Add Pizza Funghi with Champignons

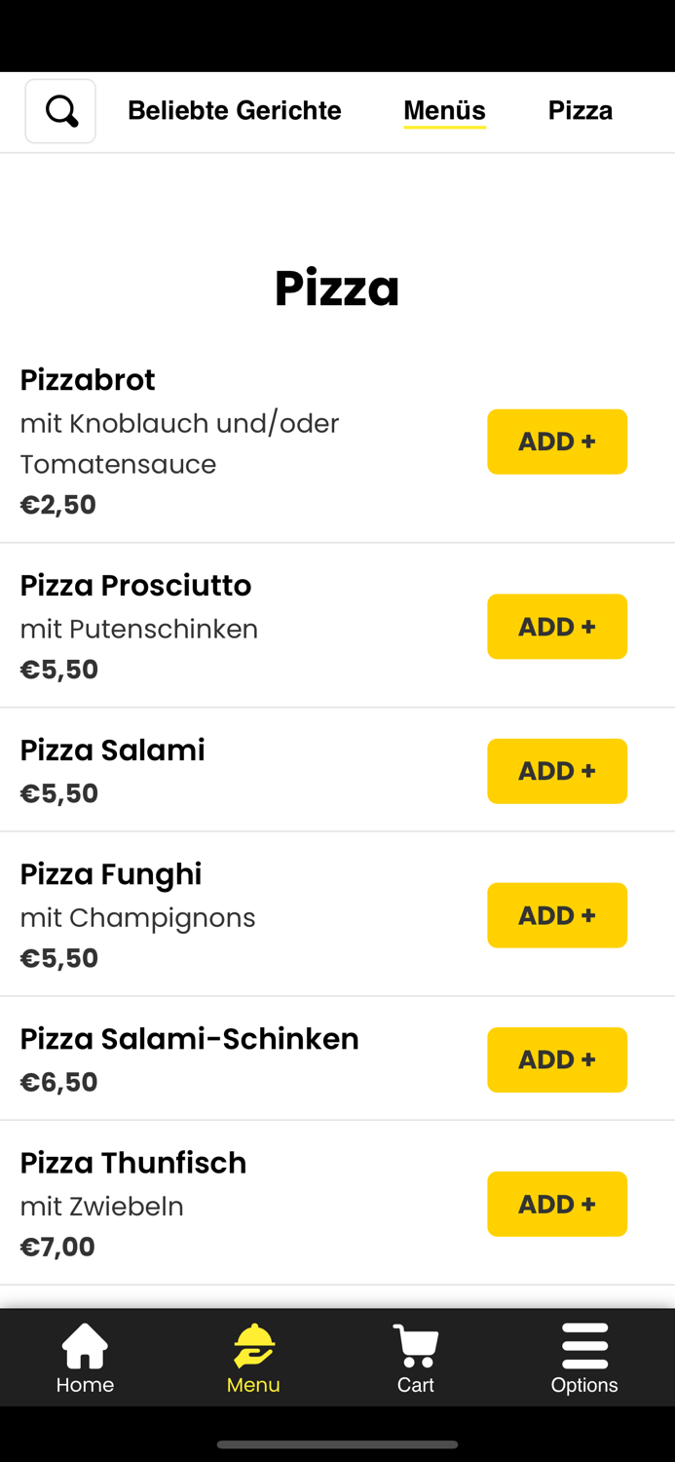point(557,915)
